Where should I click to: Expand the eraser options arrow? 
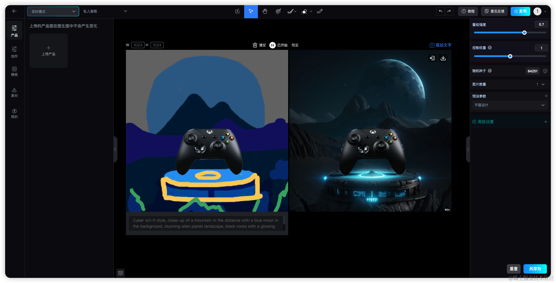coord(311,11)
